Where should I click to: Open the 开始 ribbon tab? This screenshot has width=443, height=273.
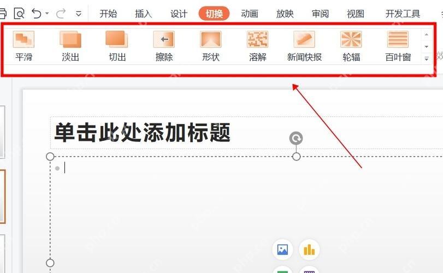(108, 14)
